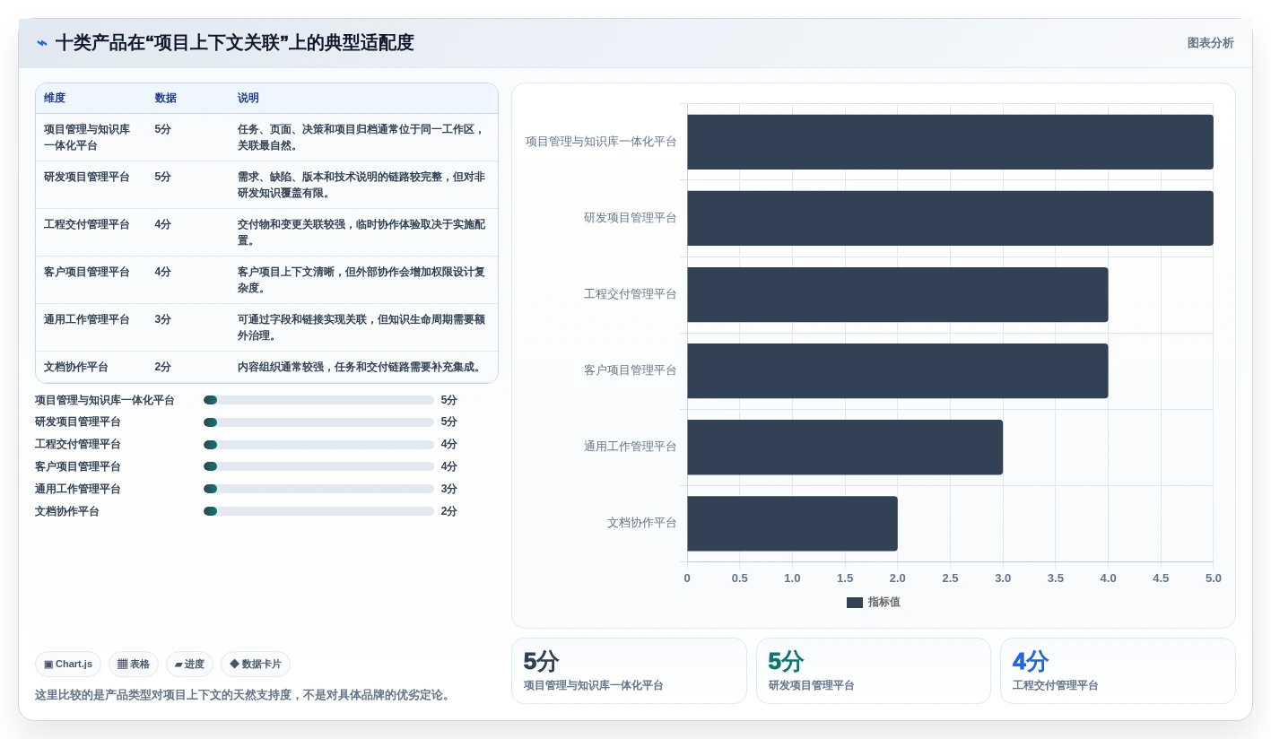Click chart axis label 文档协作平台

642,523
